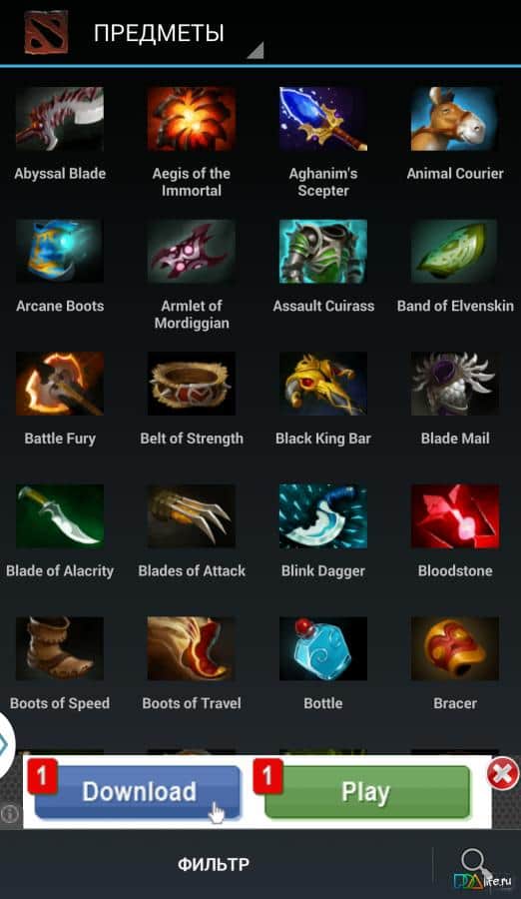Click the green Play ad button
The height and width of the screenshot is (899, 521).
(x=367, y=792)
